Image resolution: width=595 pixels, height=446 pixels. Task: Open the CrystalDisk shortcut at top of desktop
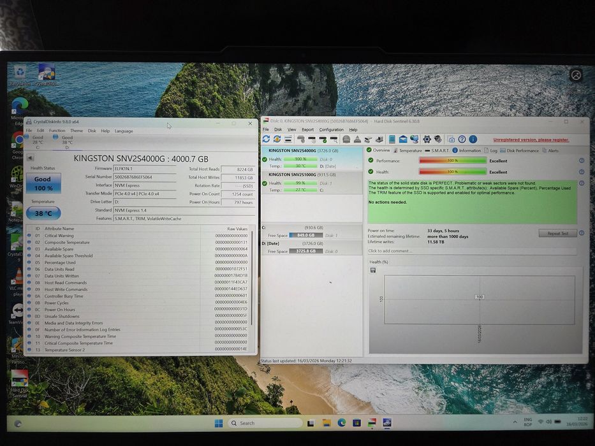[x=47, y=75]
